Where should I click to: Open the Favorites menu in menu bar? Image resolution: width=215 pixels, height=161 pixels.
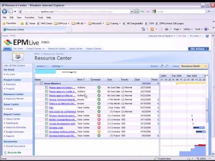tap(30, 17)
